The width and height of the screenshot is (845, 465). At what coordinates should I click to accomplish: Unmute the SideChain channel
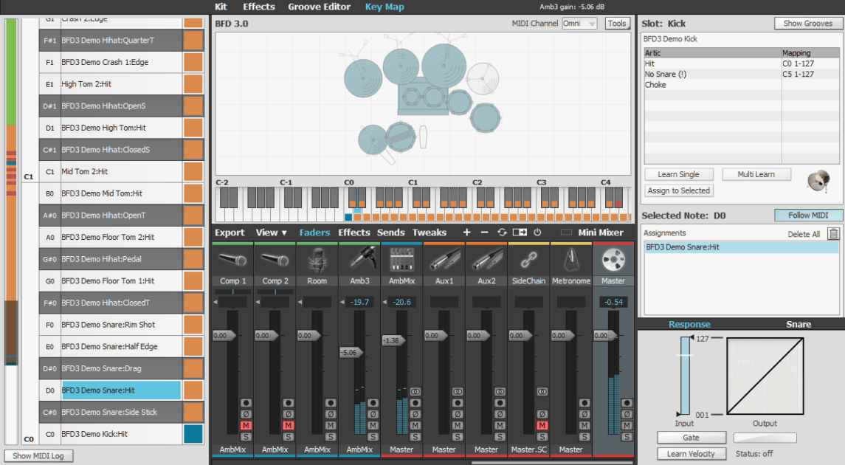click(542, 426)
